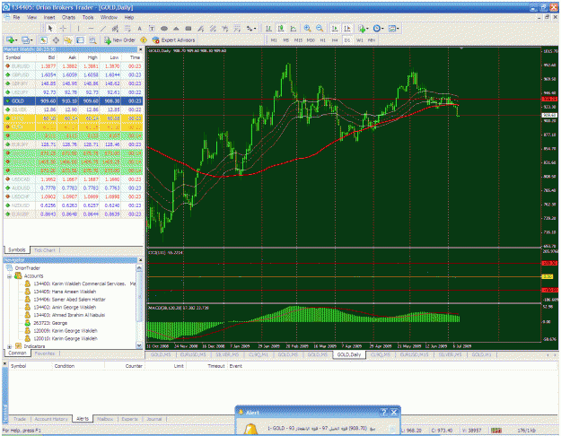The width and height of the screenshot is (561, 436).
Task: Pick the trendline drawing tool
Action: (103, 29)
